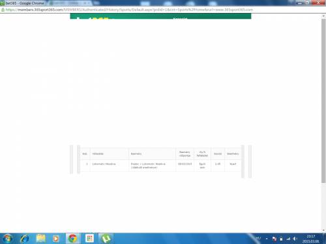
Task: Open the taskbar clock and date
Action: (311, 239)
